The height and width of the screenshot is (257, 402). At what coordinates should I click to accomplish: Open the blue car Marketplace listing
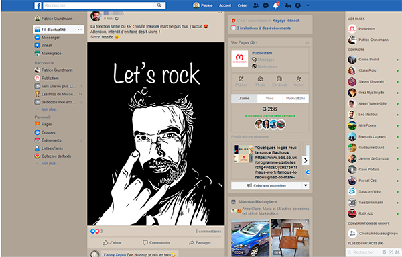tap(250, 238)
